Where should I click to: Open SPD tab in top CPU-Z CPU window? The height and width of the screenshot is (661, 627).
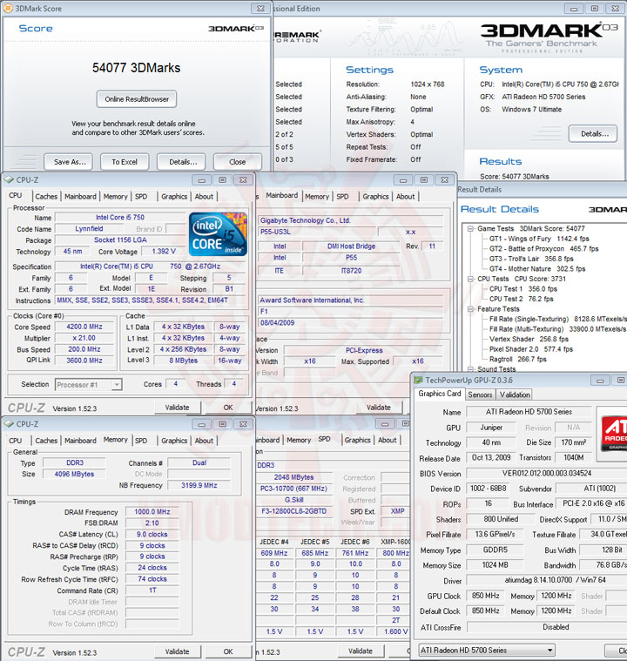[x=141, y=197]
